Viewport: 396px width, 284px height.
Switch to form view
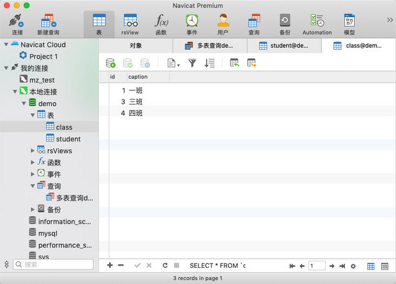click(385, 266)
